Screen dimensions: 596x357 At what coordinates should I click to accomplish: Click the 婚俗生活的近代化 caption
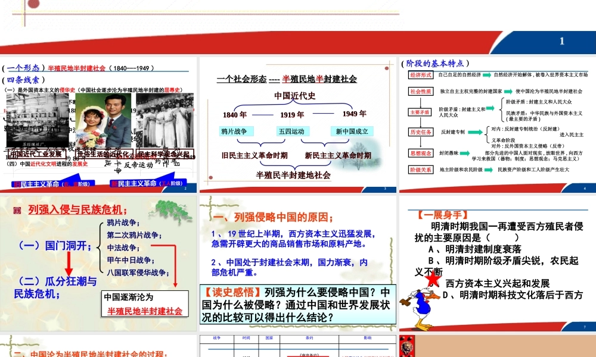[x=104, y=154]
